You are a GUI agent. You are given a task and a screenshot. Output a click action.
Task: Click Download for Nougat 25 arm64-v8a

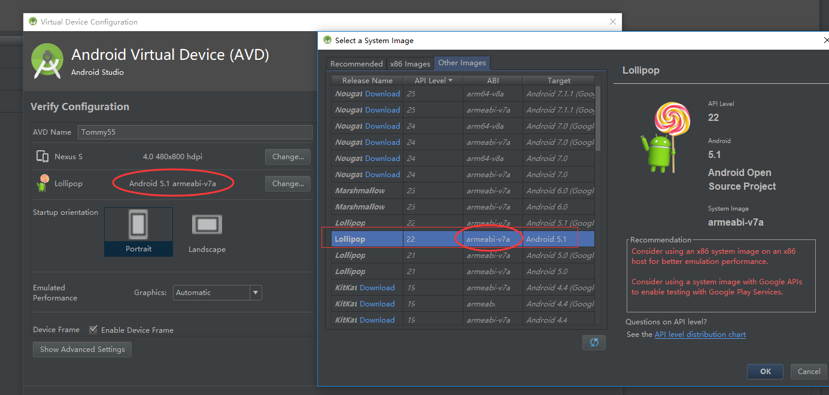(x=382, y=94)
